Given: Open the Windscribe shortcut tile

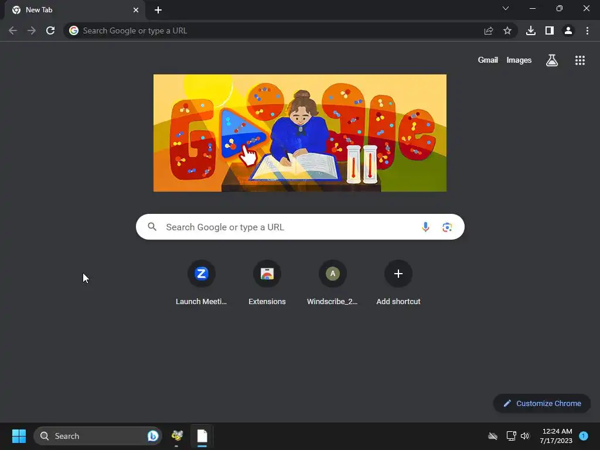Looking at the screenshot, I should 333,283.
